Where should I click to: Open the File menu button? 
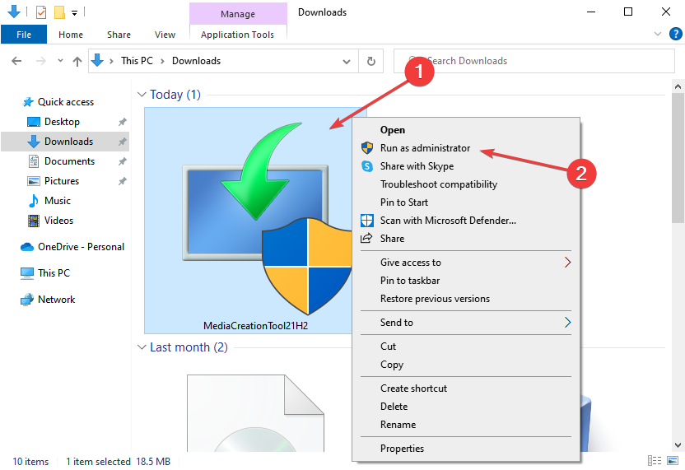point(24,35)
